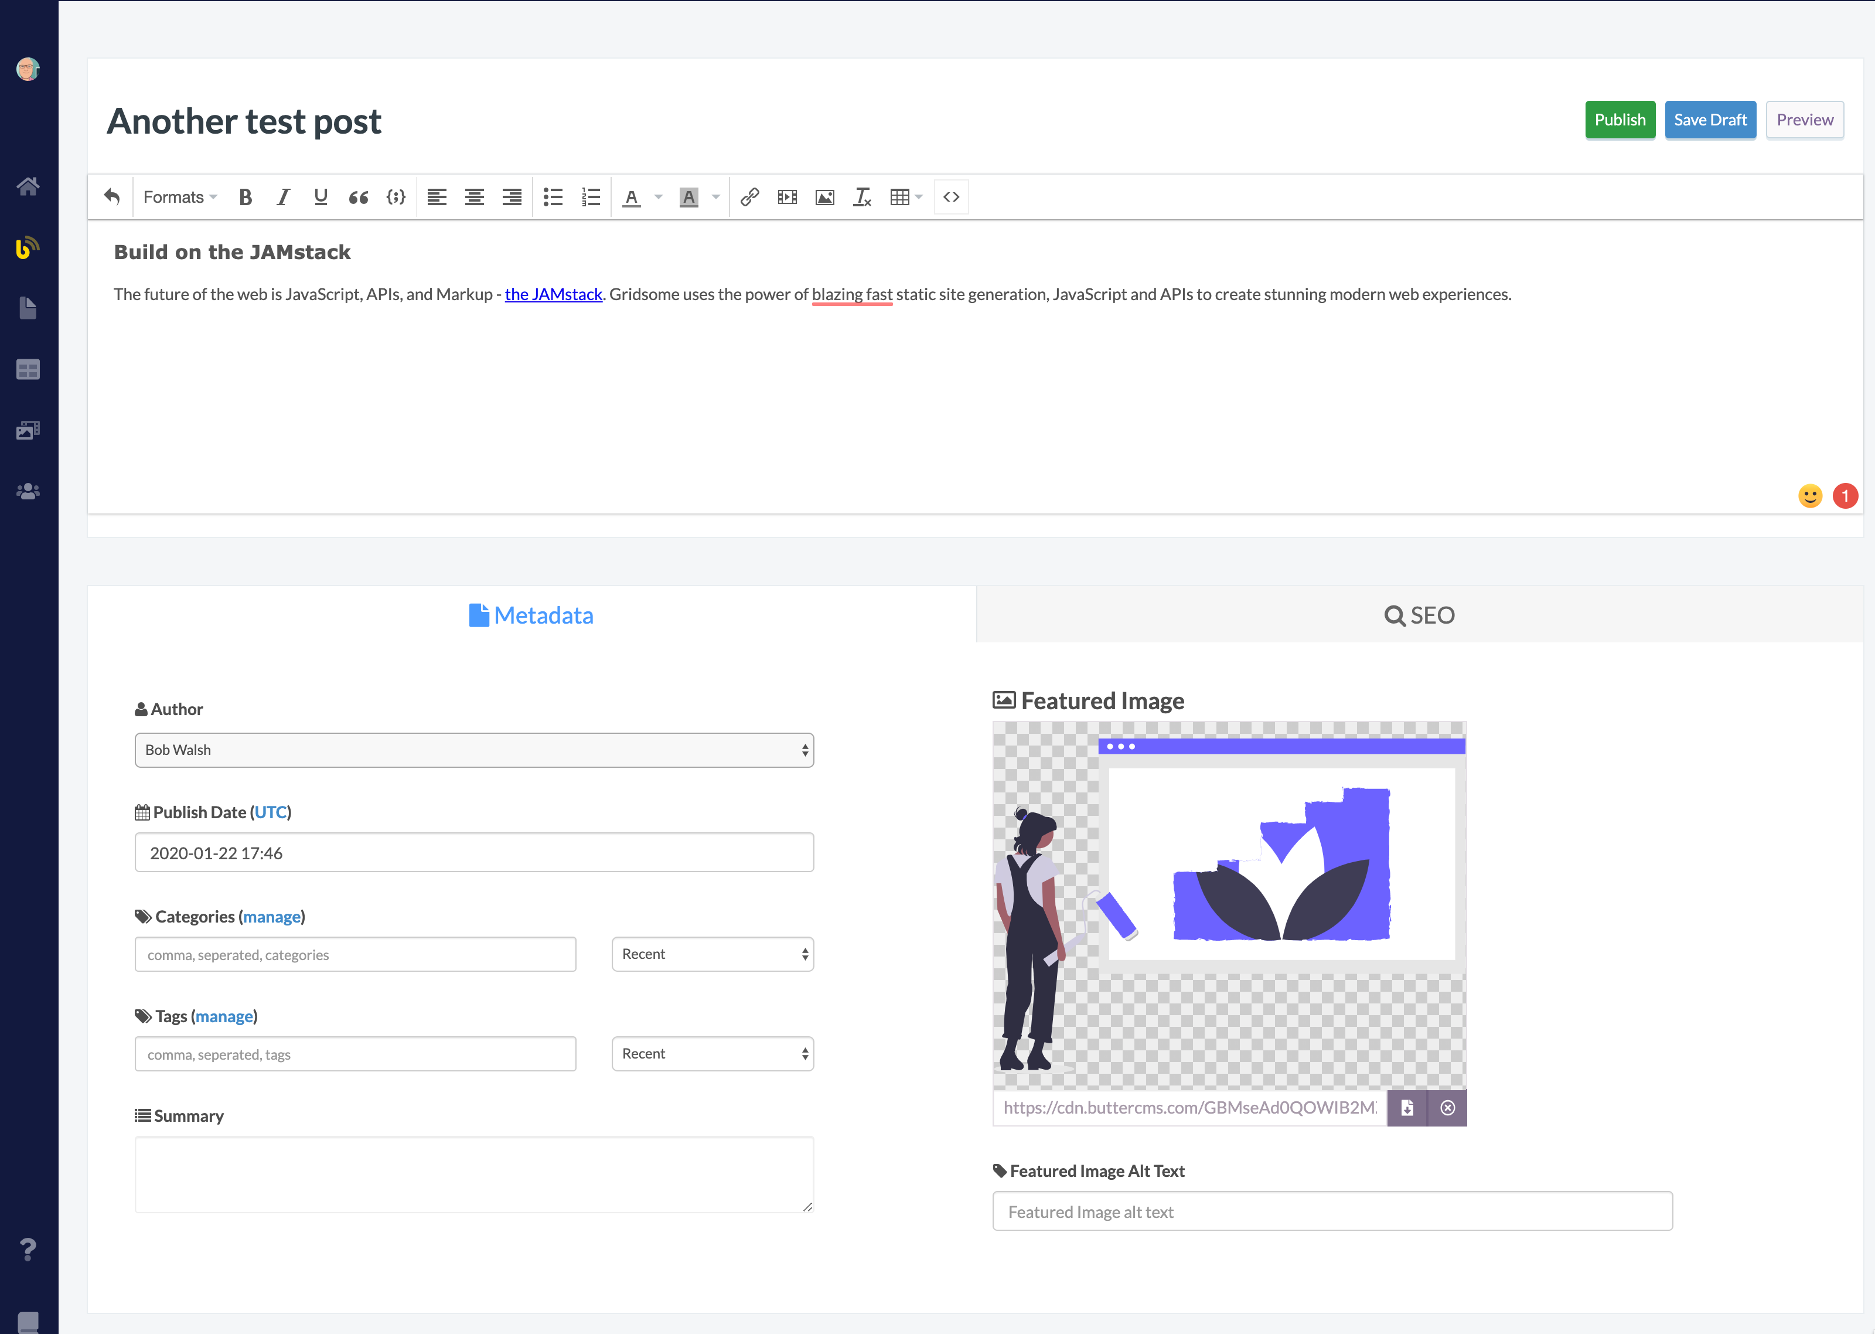This screenshot has width=1875, height=1334.
Task: Switch to the SEO tab
Action: point(1419,614)
